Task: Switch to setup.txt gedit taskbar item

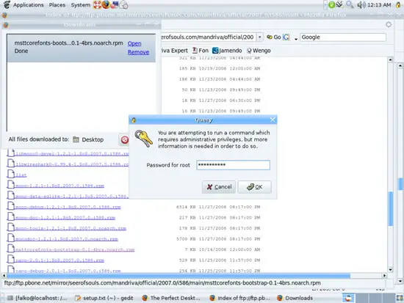Action: [104, 298]
